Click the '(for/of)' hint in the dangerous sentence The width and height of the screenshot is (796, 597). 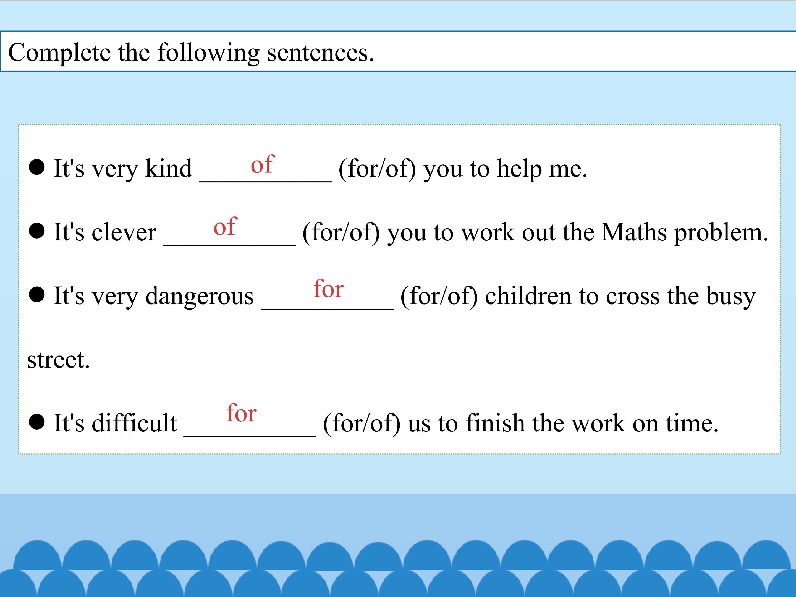coord(439,296)
